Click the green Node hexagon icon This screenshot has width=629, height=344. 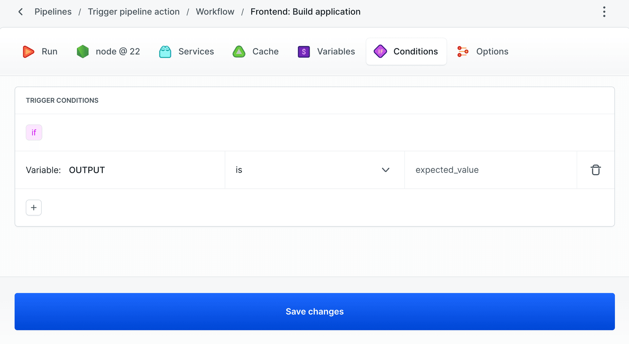[x=83, y=52]
